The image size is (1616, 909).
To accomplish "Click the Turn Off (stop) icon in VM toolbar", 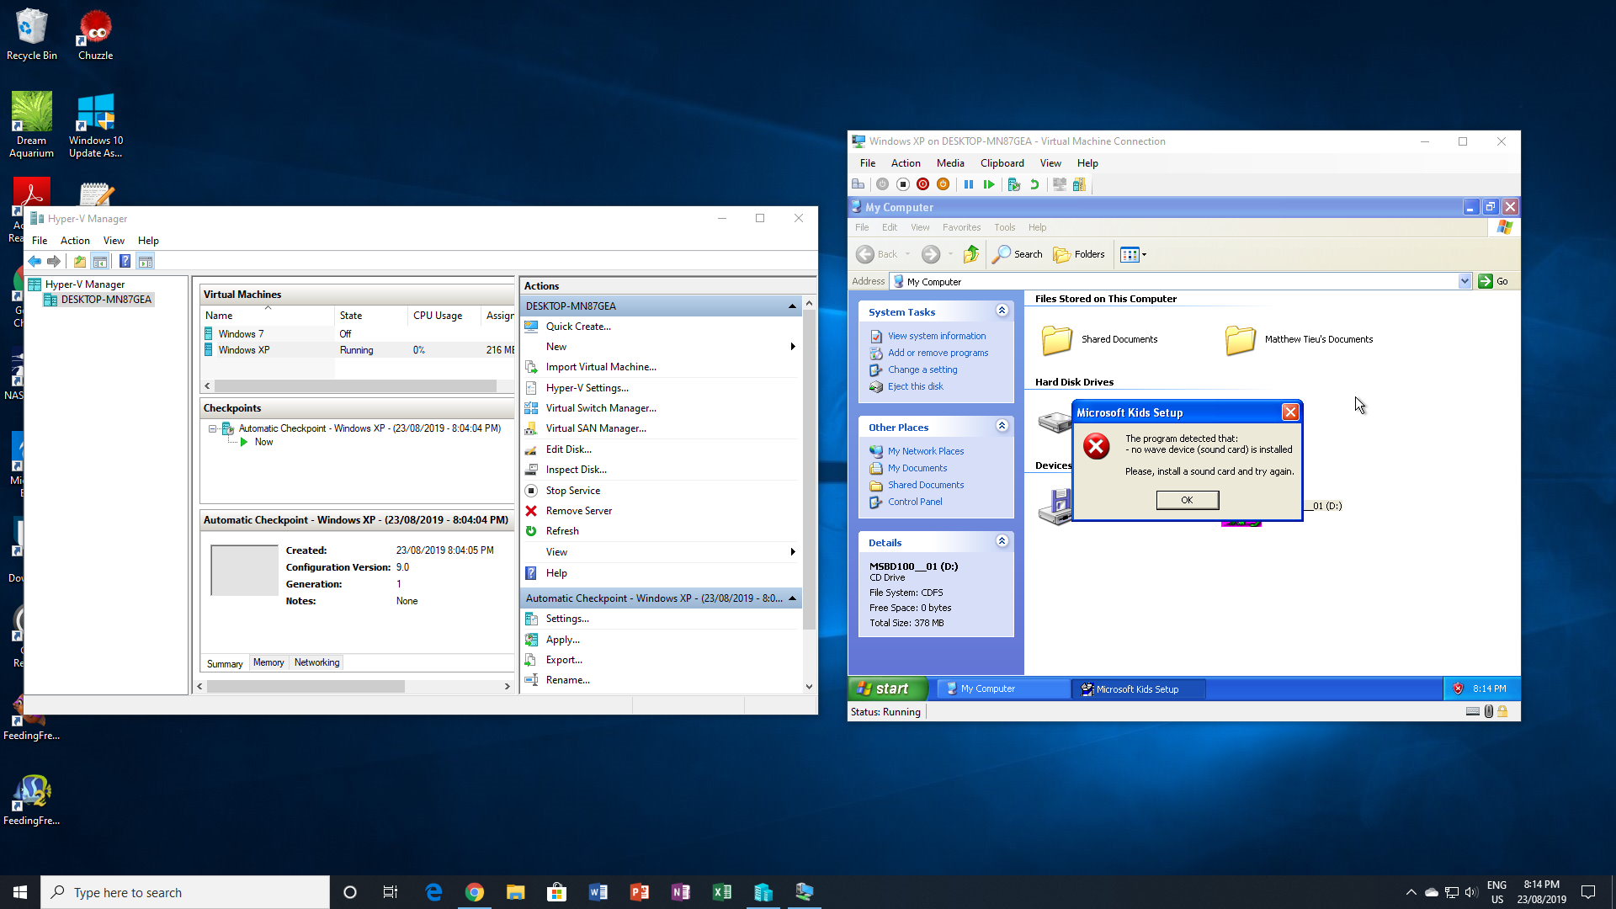I will click(903, 184).
